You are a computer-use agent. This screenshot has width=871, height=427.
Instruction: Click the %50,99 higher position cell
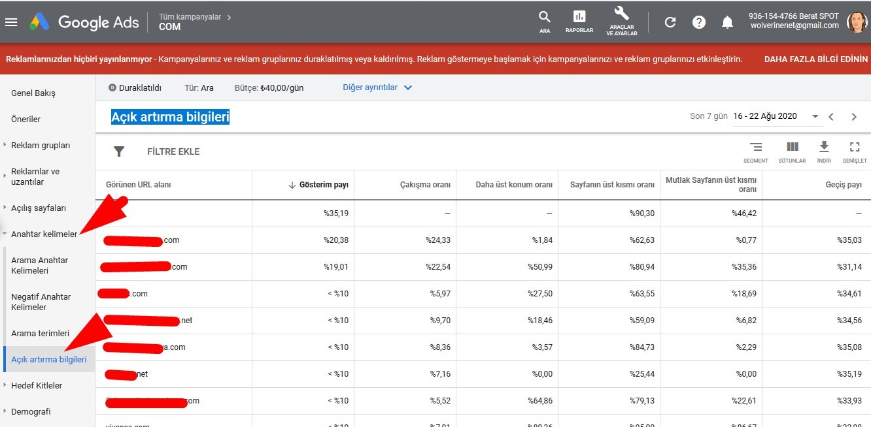click(x=540, y=266)
